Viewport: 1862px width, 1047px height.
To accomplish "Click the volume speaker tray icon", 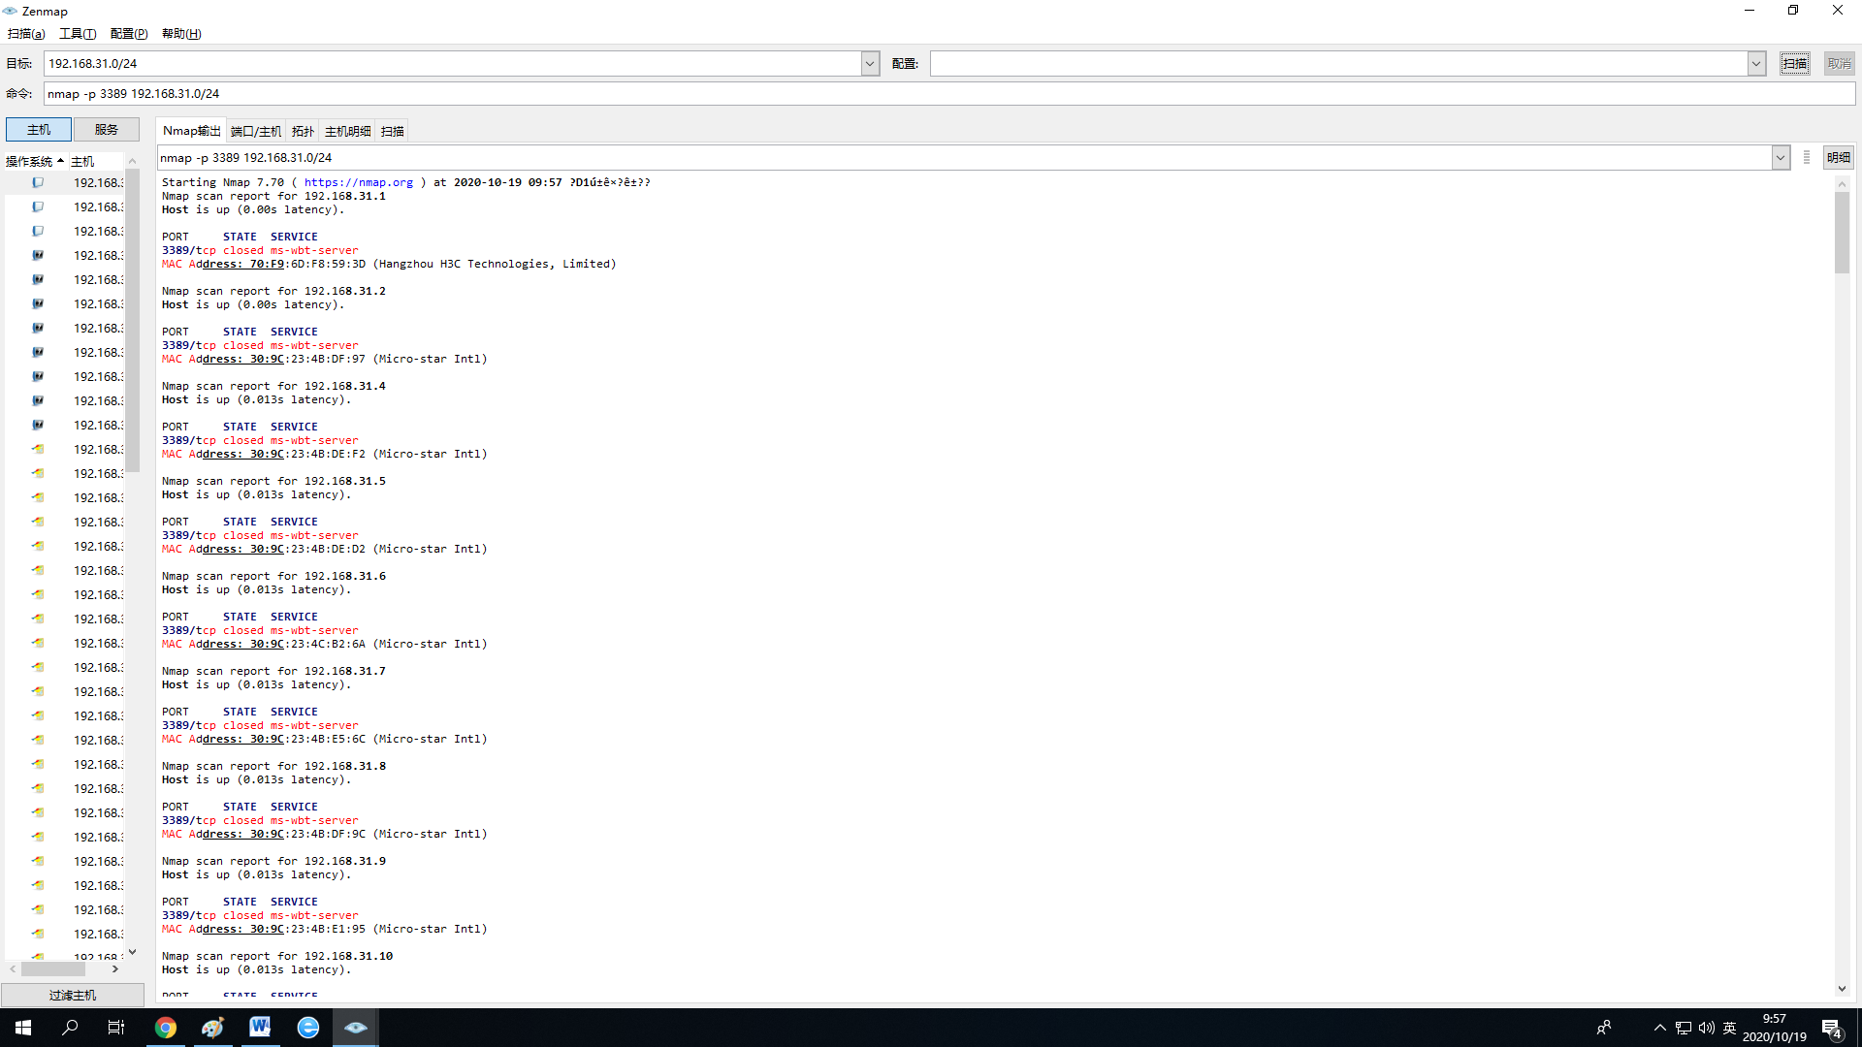I will (x=1706, y=1028).
